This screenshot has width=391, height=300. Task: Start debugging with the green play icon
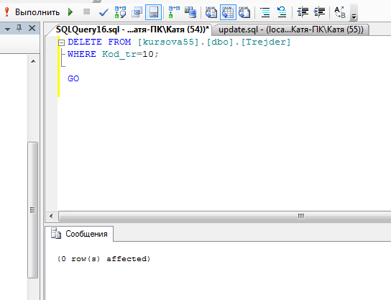coord(70,12)
